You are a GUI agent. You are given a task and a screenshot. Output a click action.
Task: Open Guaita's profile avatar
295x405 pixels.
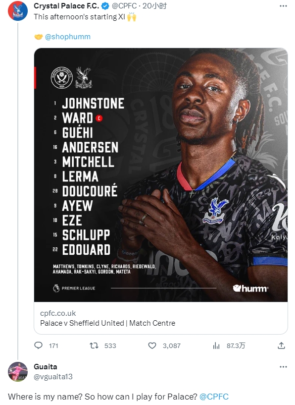[18, 372]
